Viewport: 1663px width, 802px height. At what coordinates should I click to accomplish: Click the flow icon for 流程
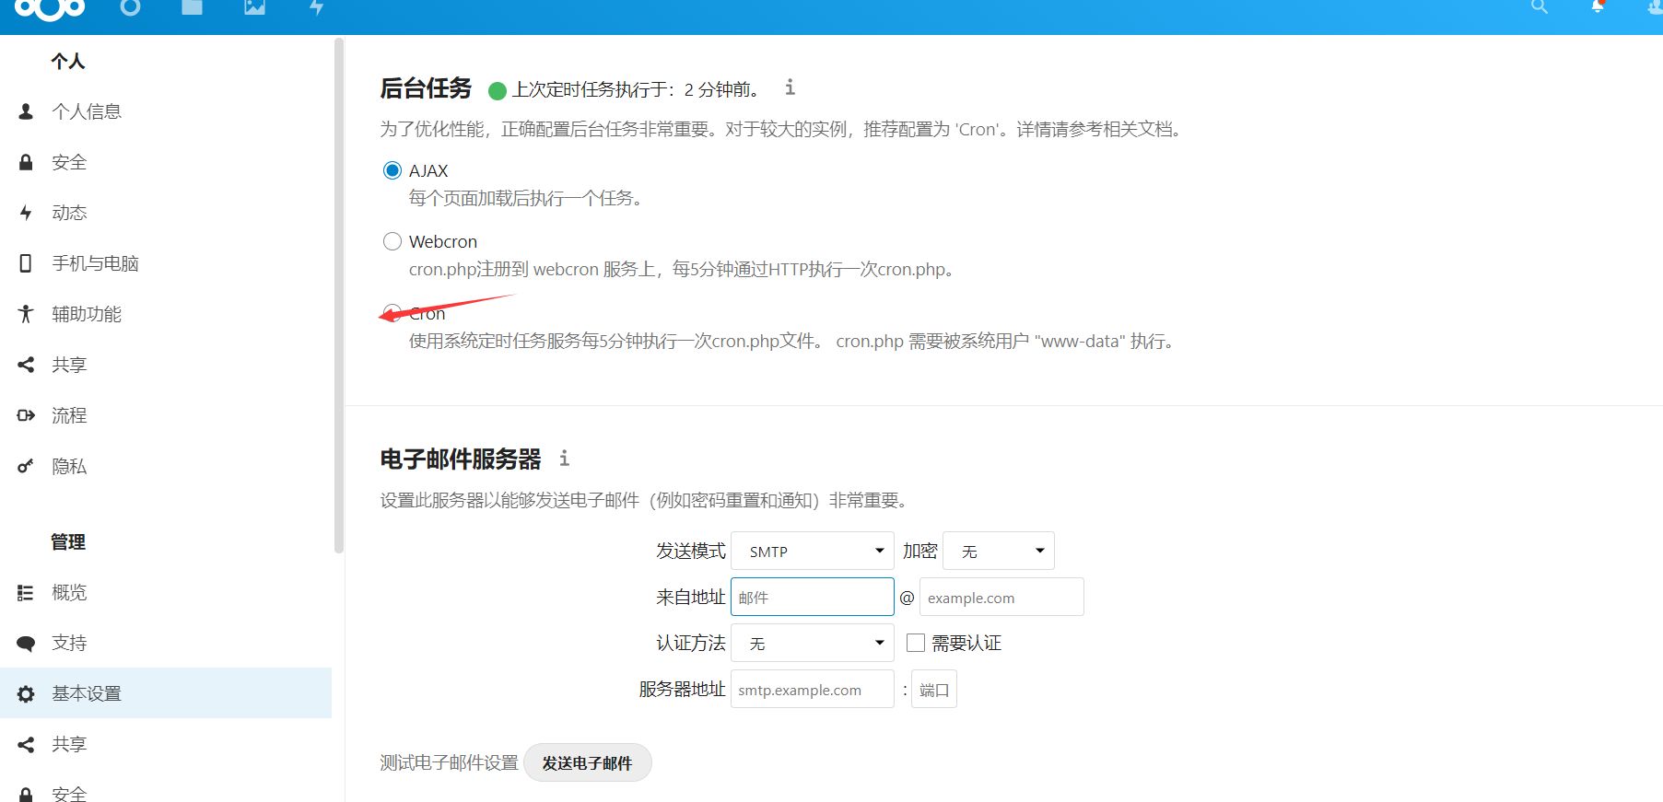pyautogui.click(x=26, y=415)
